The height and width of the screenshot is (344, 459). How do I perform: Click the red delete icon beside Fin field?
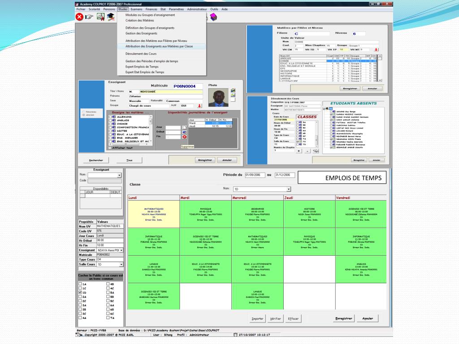click(x=184, y=137)
